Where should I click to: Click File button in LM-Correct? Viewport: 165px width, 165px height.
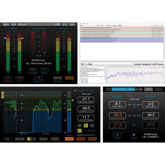click(x=108, y=89)
